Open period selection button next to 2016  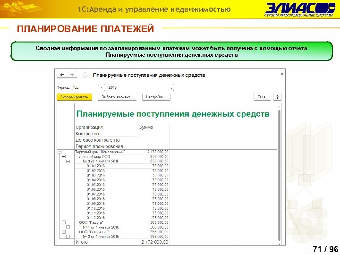click(172, 87)
